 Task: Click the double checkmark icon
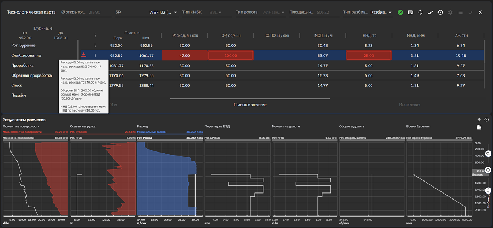click(x=430, y=12)
